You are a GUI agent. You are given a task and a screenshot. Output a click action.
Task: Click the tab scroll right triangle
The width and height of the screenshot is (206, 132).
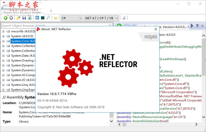click(192, 26)
